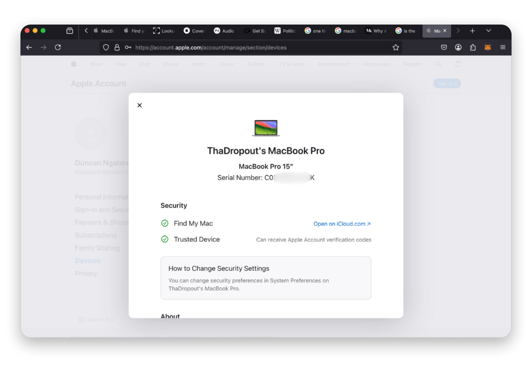This screenshot has height=365, width=532.
Task: Click the key icon in the address bar
Action: [x=128, y=47]
